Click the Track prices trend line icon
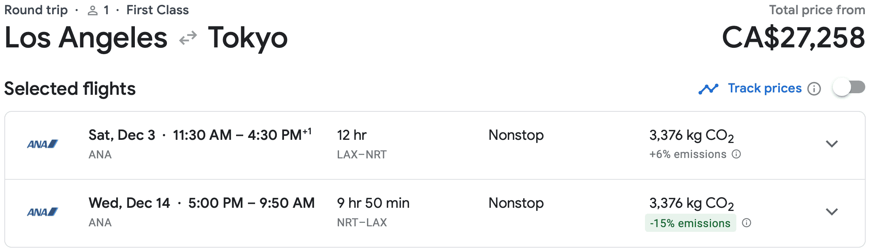This screenshot has width=870, height=252. 708,89
